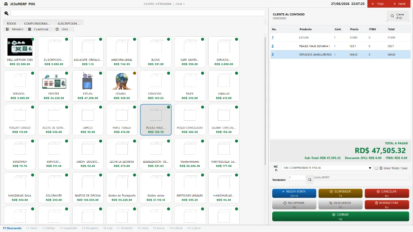
Task: Select the COMBO globe product tile
Action: click(x=122, y=86)
